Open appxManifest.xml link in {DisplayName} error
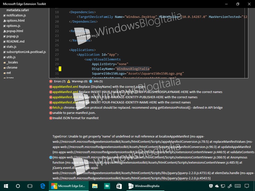This screenshot has width=255, height=191. (65, 87)
